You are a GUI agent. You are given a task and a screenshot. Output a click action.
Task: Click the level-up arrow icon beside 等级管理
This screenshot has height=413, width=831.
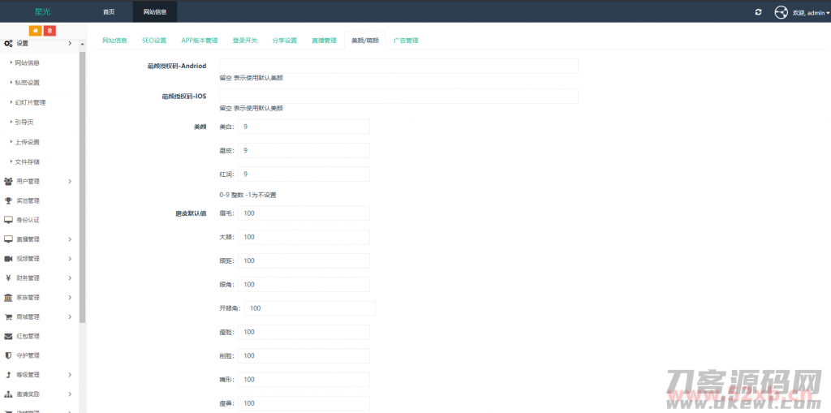coord(8,375)
